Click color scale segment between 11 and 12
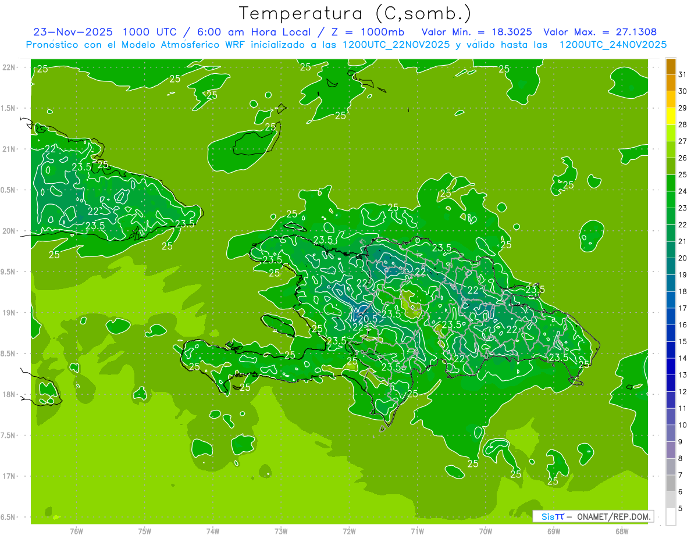Screen dimensions: 698x539 pos(671,400)
